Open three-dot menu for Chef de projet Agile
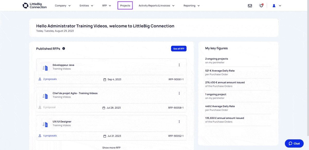309x150 pixels. (179, 93)
